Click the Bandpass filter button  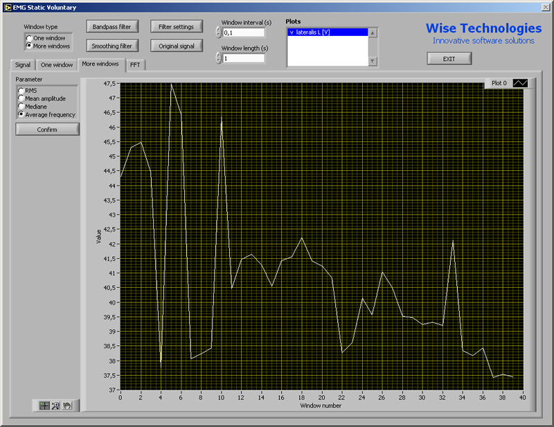pos(112,26)
